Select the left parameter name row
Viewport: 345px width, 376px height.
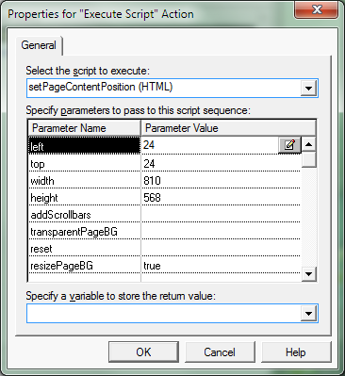click(84, 145)
